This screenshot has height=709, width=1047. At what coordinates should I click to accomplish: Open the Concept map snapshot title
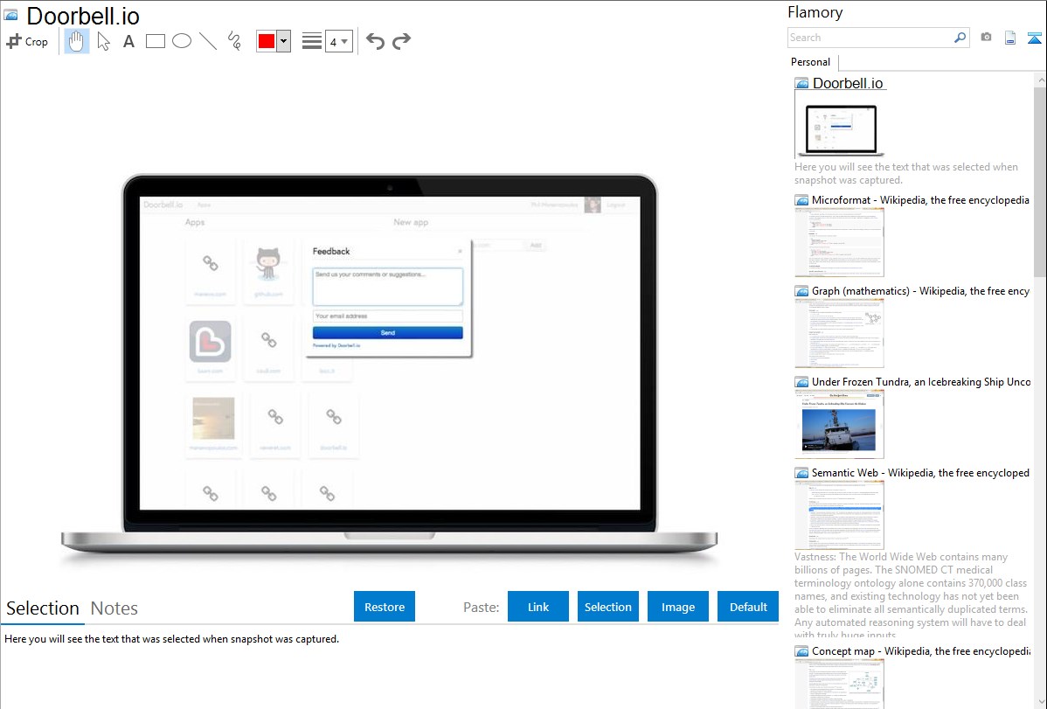tap(920, 651)
